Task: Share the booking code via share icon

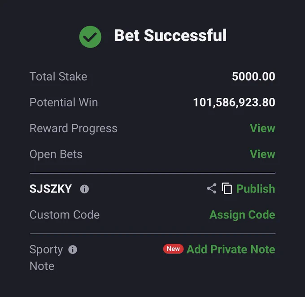Action: click(212, 188)
